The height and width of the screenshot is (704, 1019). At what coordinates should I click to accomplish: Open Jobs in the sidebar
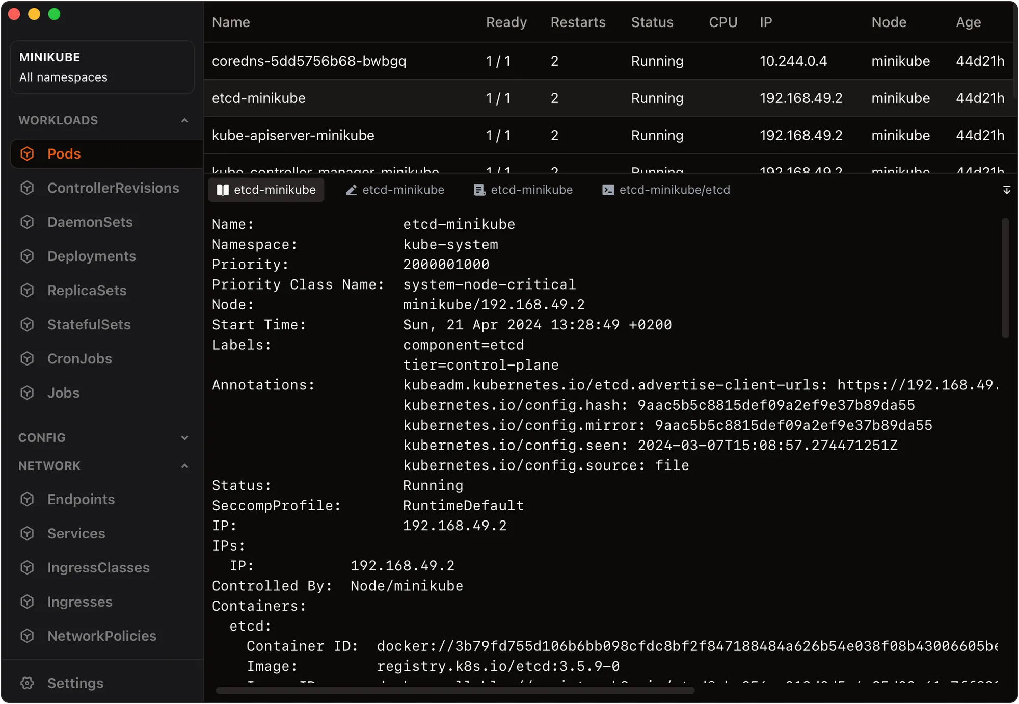tap(107, 393)
